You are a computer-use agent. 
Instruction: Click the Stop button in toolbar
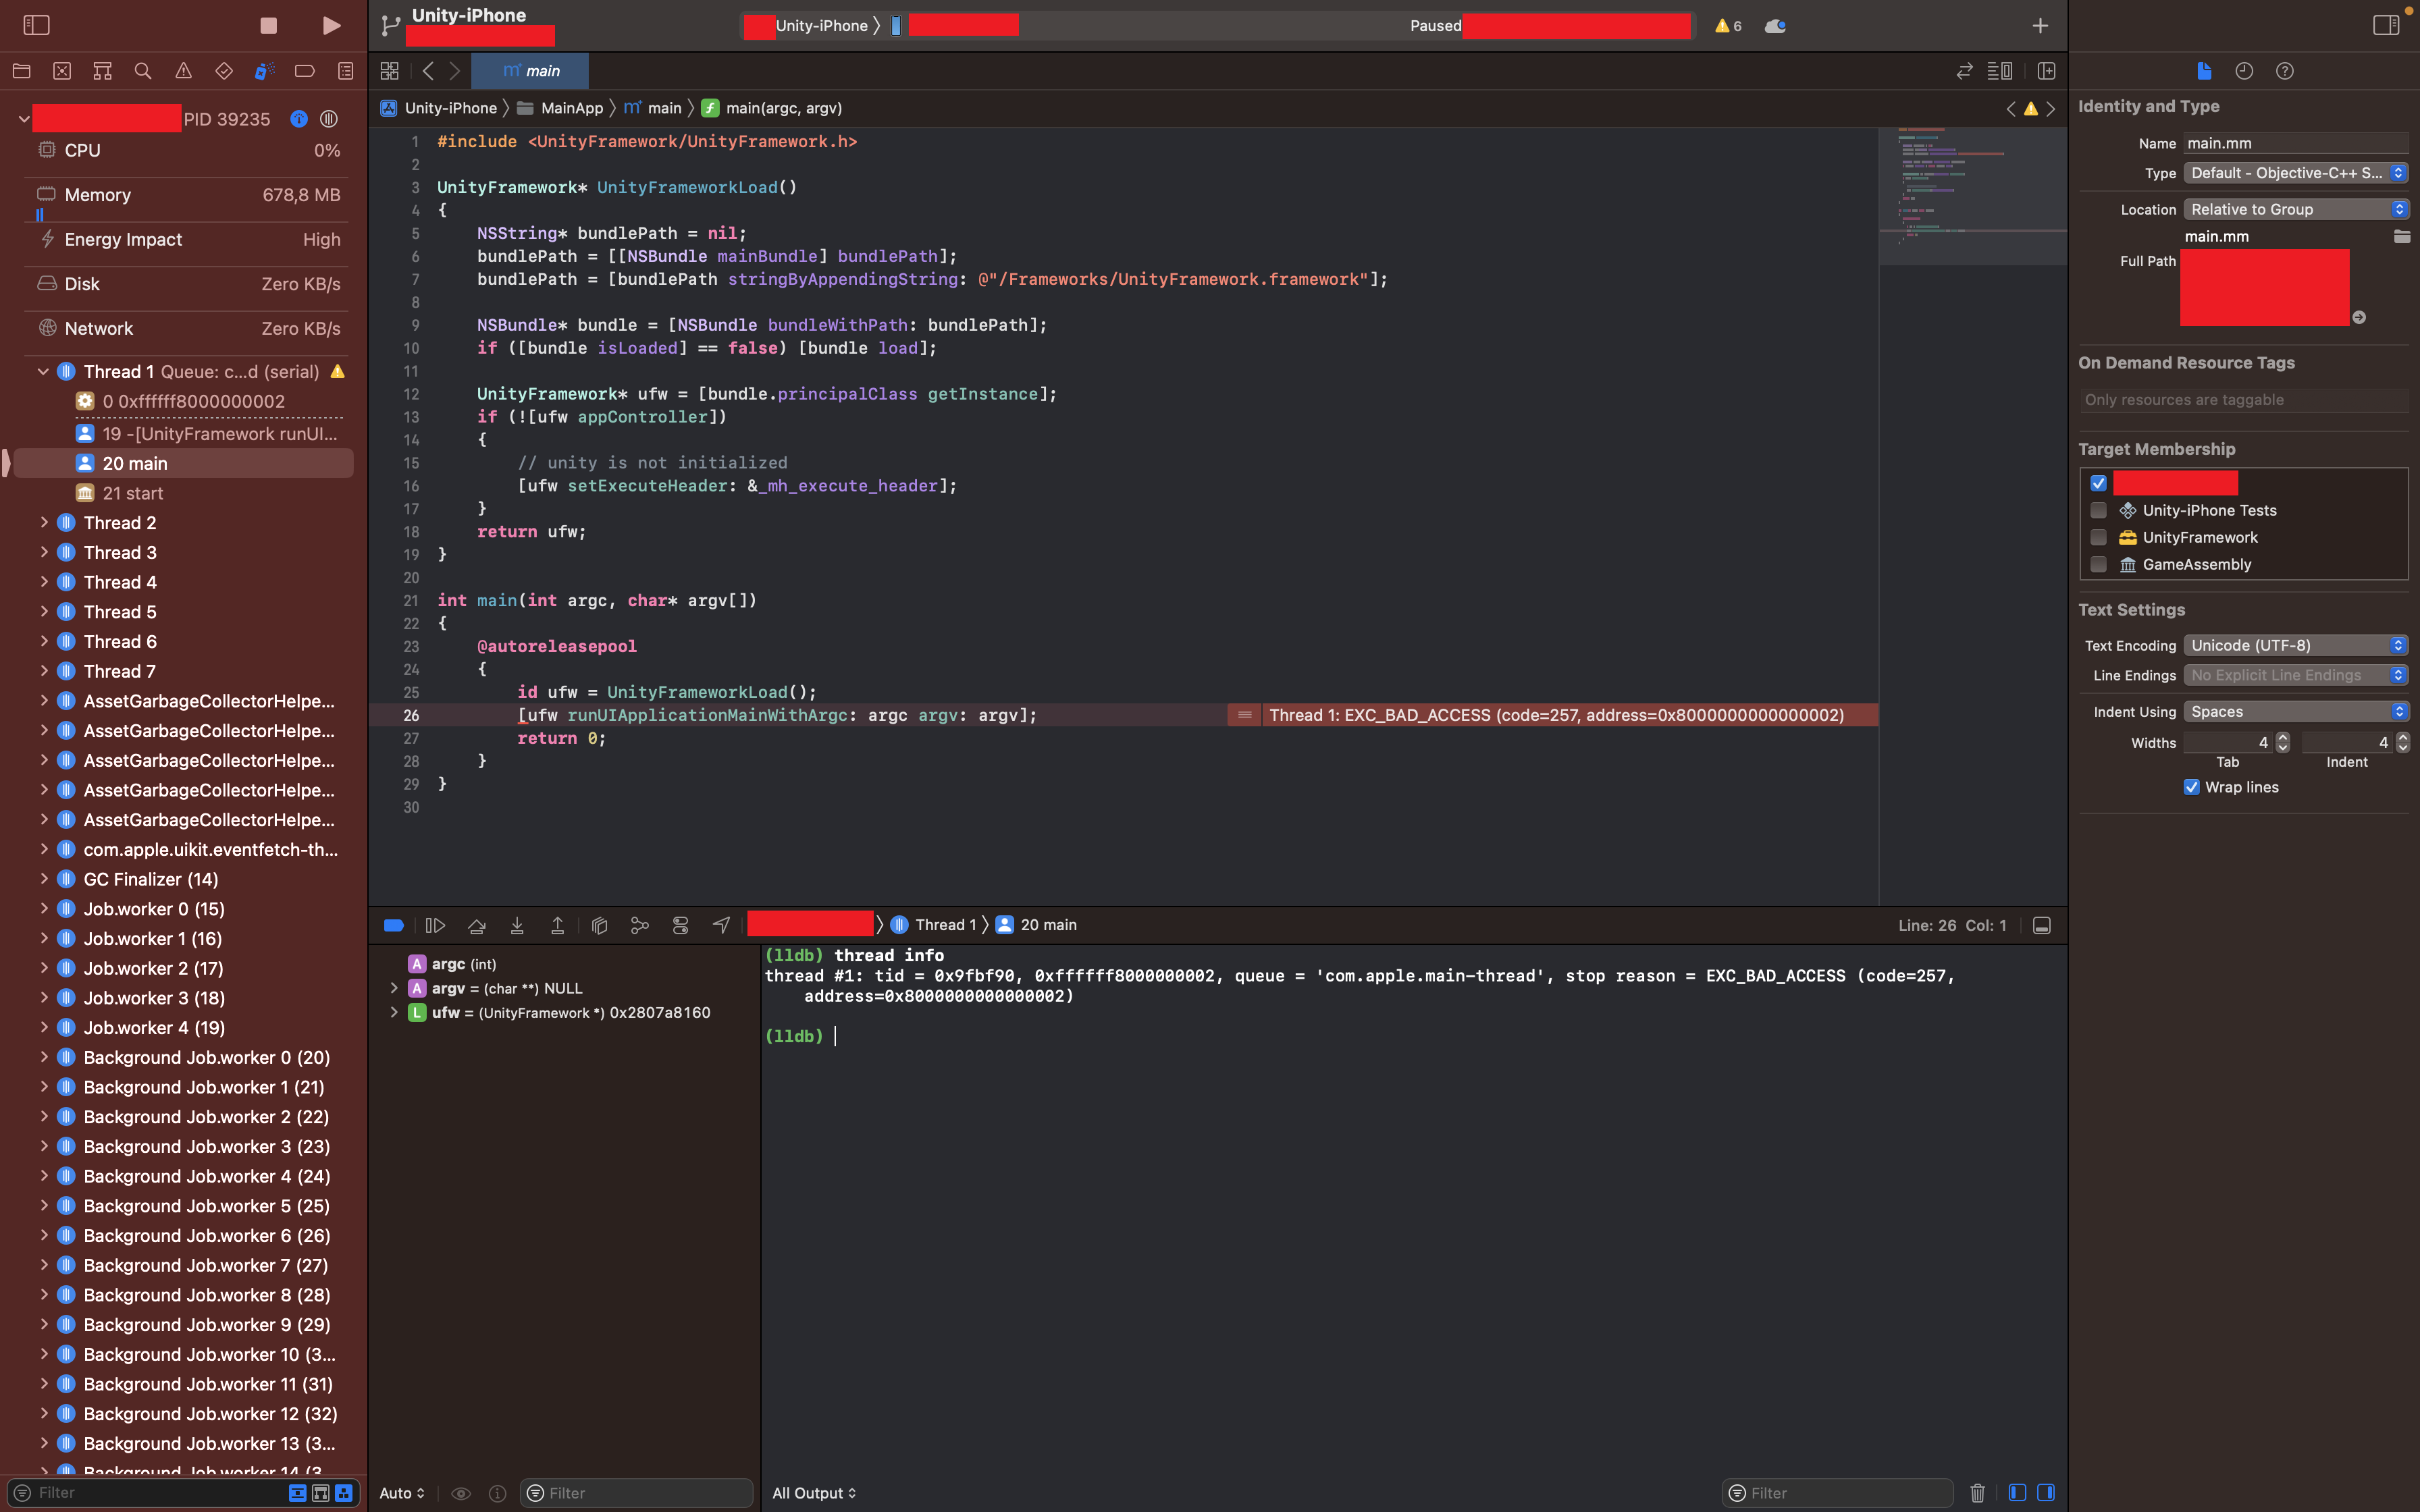coord(268,25)
